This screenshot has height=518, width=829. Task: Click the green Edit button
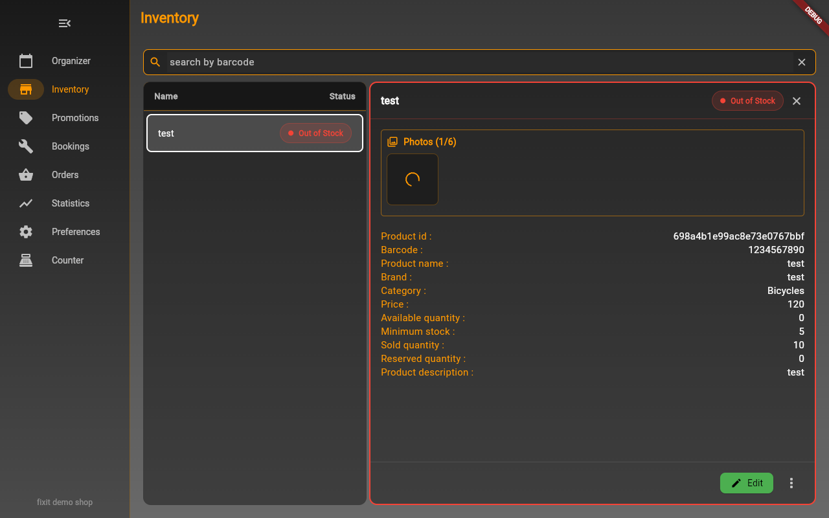[747, 483]
